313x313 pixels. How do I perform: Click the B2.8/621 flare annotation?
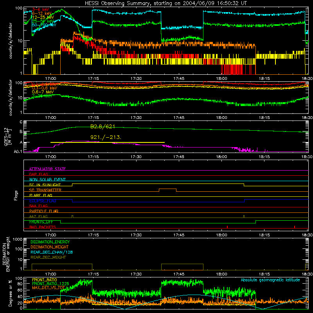(103, 126)
